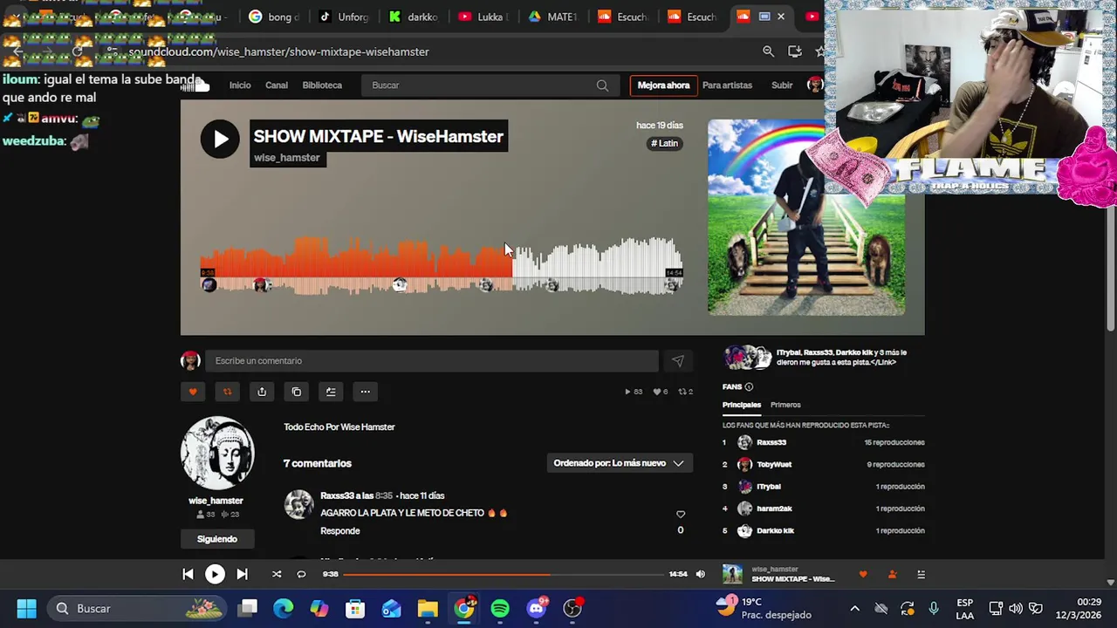
Task: Click the 'Siguiendo' button under wise_hamster
Action: (217, 539)
